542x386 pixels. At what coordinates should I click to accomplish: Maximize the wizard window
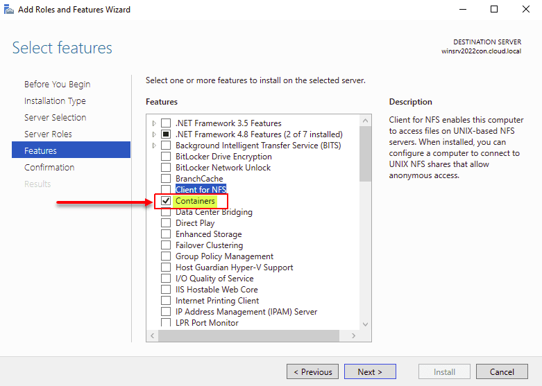pos(493,10)
